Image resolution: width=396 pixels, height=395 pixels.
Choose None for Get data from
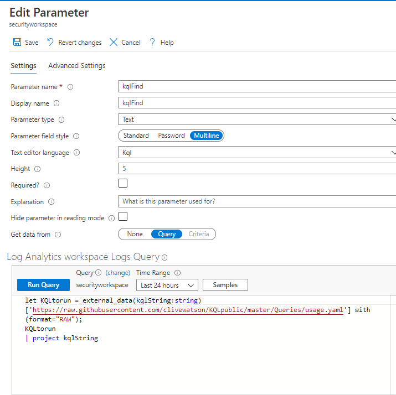(135, 234)
